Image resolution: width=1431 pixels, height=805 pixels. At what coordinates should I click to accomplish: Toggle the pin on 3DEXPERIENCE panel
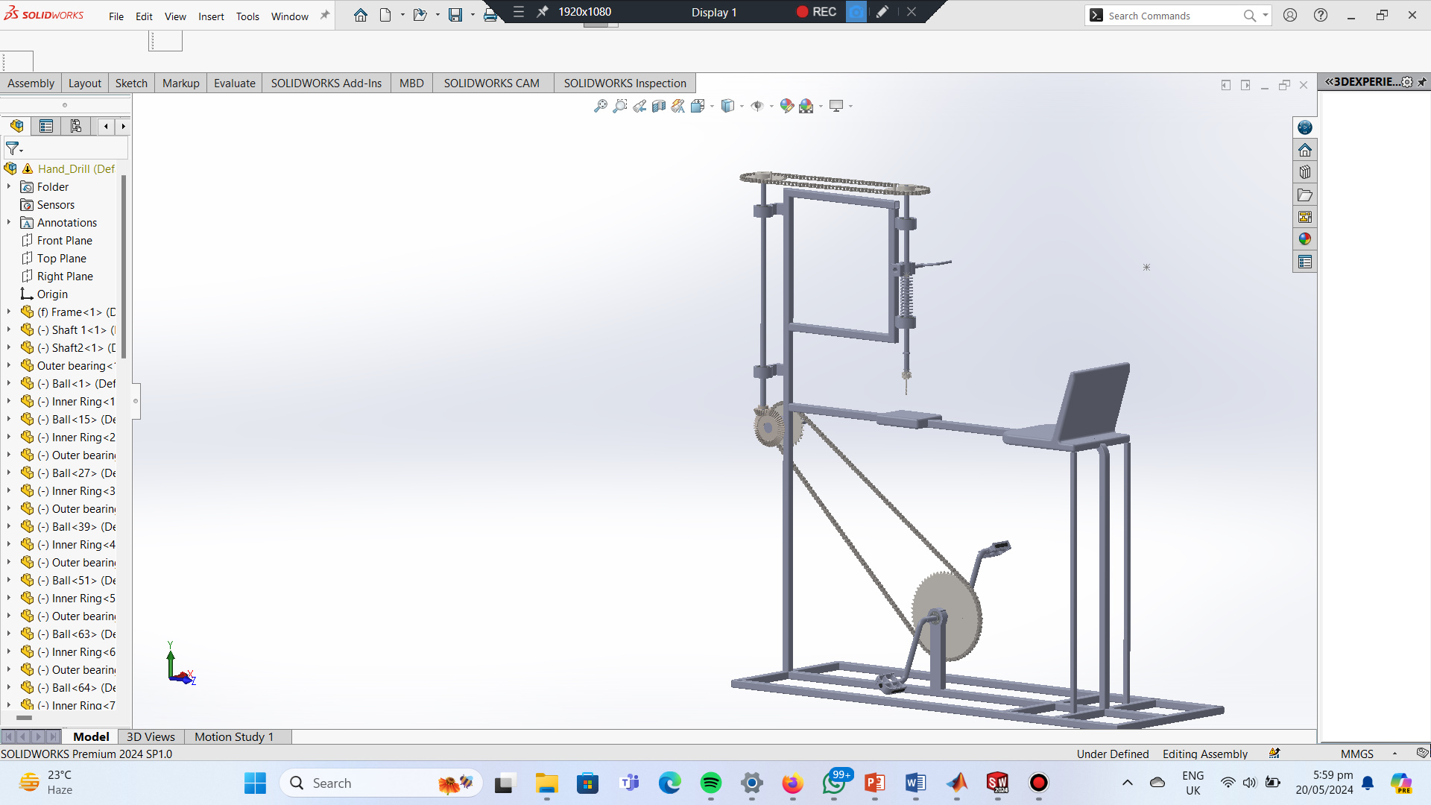[1422, 82]
